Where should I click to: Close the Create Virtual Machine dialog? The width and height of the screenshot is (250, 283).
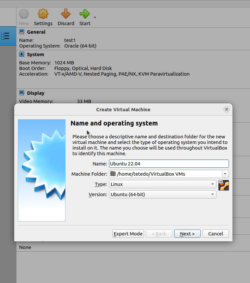pyautogui.click(x=226, y=109)
